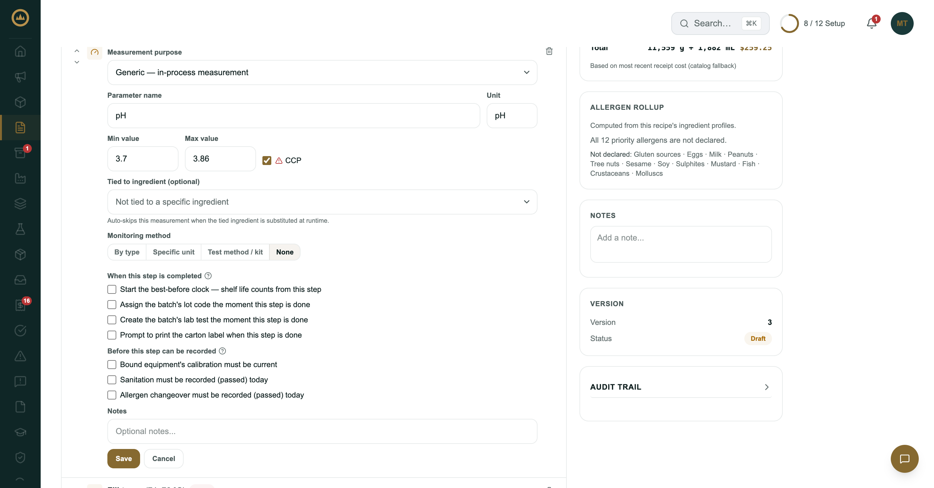Move the step down with the arrow
The width and height of the screenshot is (934, 488).
click(x=77, y=62)
